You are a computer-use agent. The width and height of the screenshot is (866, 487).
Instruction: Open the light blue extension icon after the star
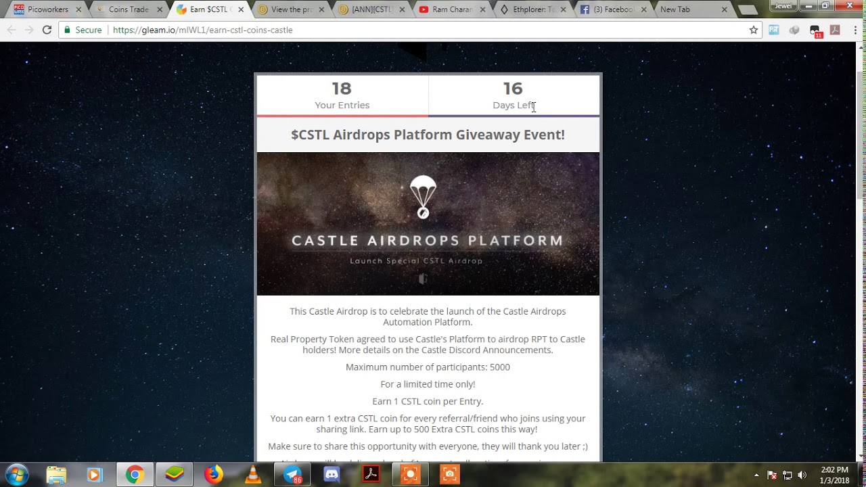click(x=774, y=30)
